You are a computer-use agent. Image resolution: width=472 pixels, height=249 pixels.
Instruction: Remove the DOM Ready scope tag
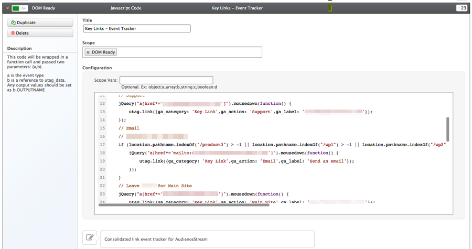coord(88,52)
